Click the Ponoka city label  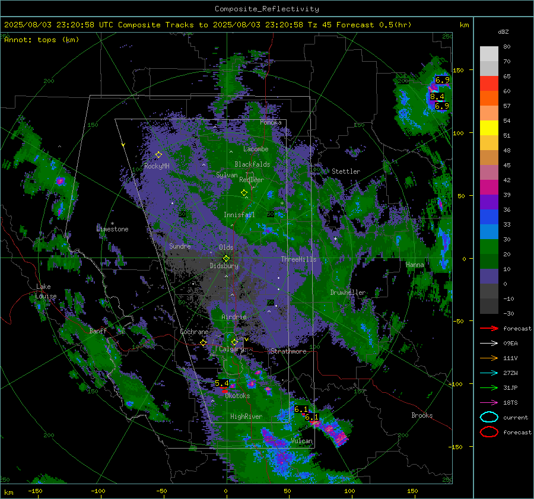271,122
